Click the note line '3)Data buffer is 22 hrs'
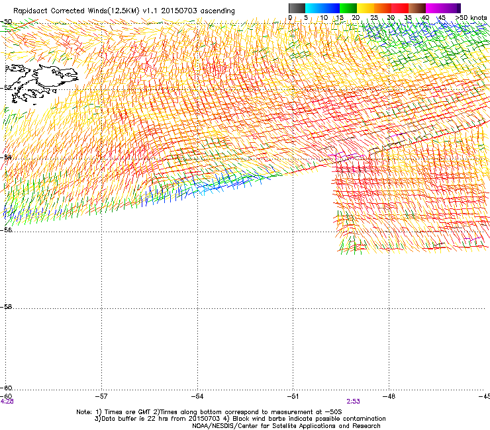 (x=240, y=419)
